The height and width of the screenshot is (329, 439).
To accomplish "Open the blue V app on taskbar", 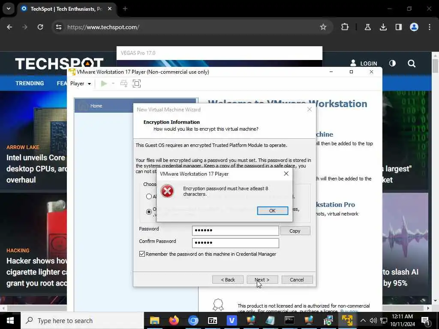I will point(232,320).
